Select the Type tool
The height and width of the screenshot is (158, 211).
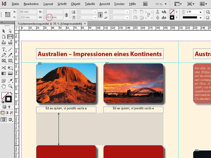pos(4,50)
